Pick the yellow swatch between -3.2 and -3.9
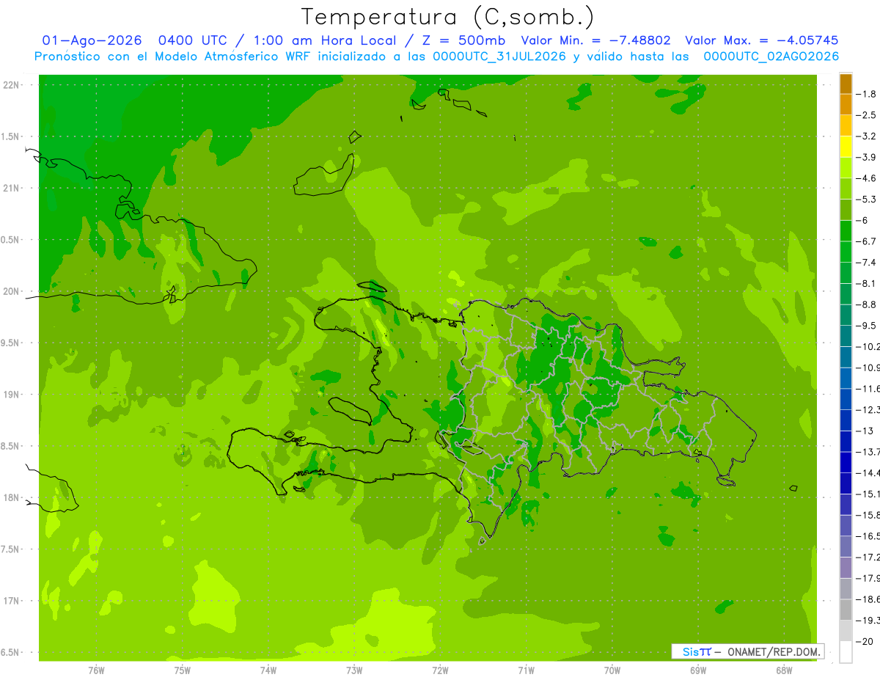The height and width of the screenshot is (680, 880). (846, 147)
